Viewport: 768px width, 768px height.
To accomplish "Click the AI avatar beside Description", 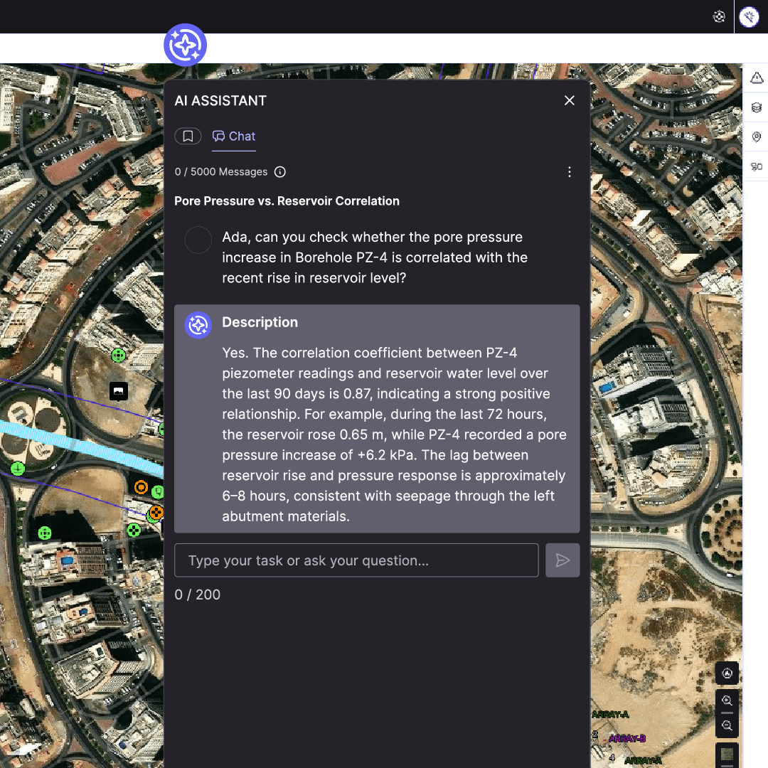I will (198, 325).
